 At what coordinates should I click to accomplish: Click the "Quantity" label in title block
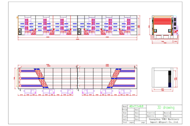tap(151, 116)
